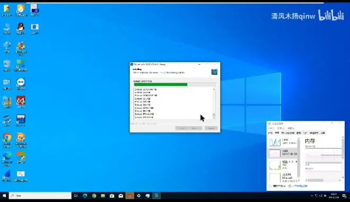This screenshot has height=202, width=350.
Task: Open the first menu in Task Manager
Action: 271,128
